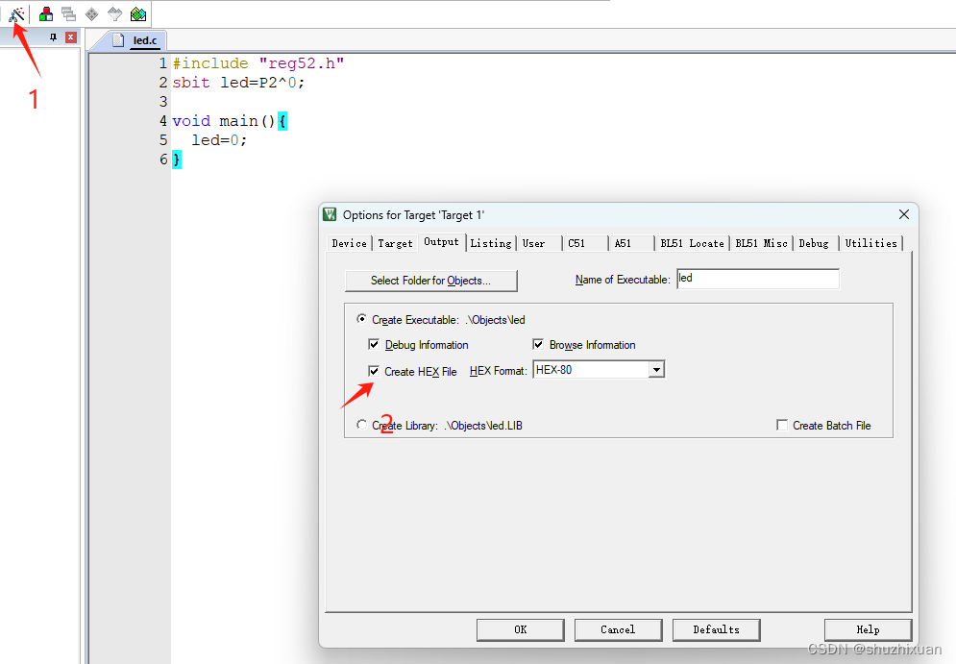
Task: Click the Help button
Action: click(868, 629)
